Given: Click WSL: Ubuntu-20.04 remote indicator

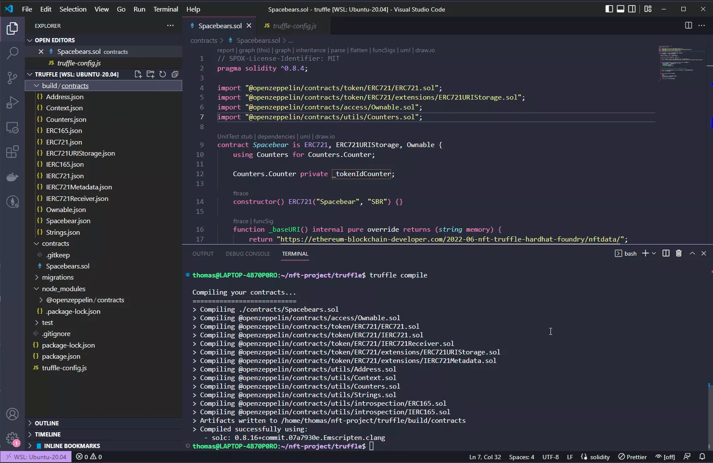Looking at the screenshot, I should point(36,457).
